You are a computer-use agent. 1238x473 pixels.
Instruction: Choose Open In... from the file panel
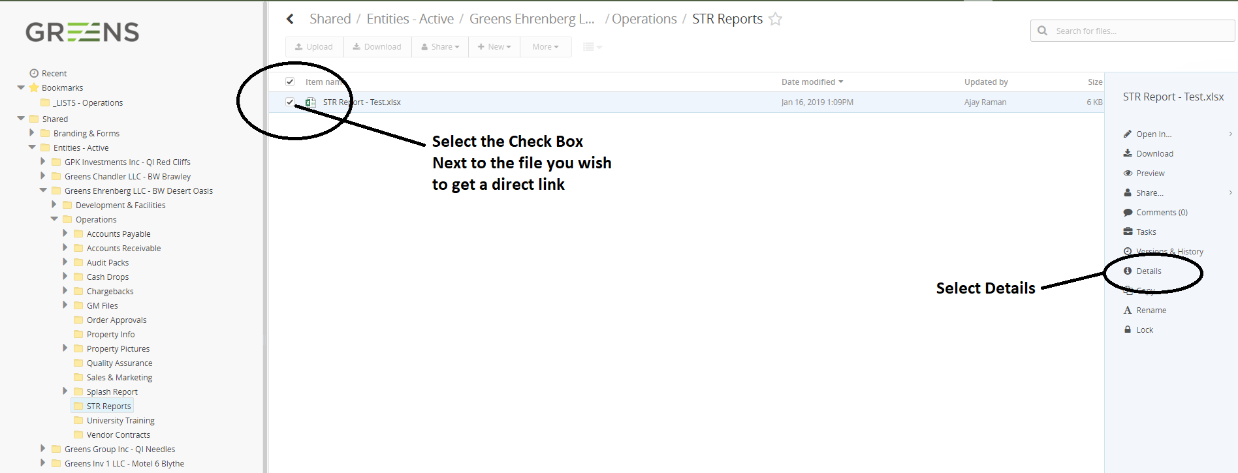1153,134
